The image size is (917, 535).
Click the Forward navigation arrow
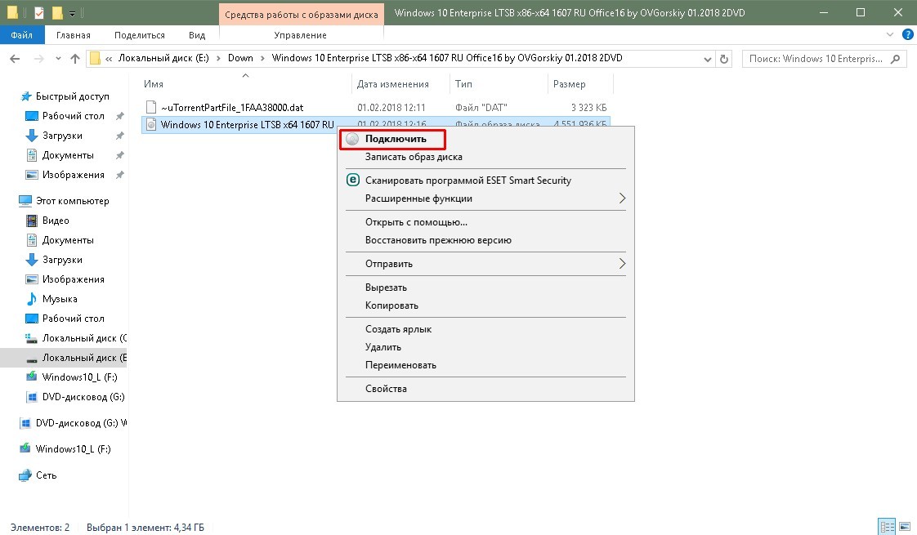pos(38,59)
